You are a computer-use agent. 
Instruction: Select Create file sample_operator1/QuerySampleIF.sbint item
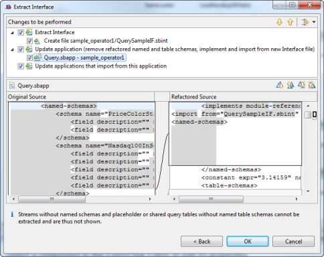point(106,41)
